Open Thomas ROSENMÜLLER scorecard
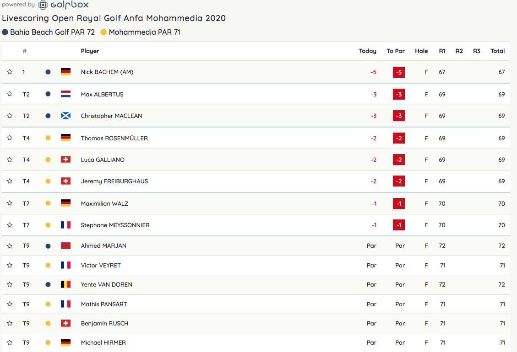This screenshot has height=352, width=517. pos(114,139)
